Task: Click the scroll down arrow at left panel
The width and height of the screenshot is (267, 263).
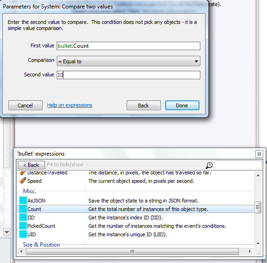Action: pyautogui.click(x=7, y=232)
